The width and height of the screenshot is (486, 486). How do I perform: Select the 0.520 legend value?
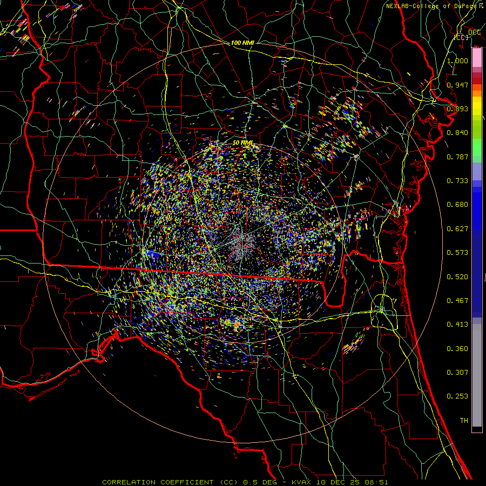pyautogui.click(x=457, y=277)
